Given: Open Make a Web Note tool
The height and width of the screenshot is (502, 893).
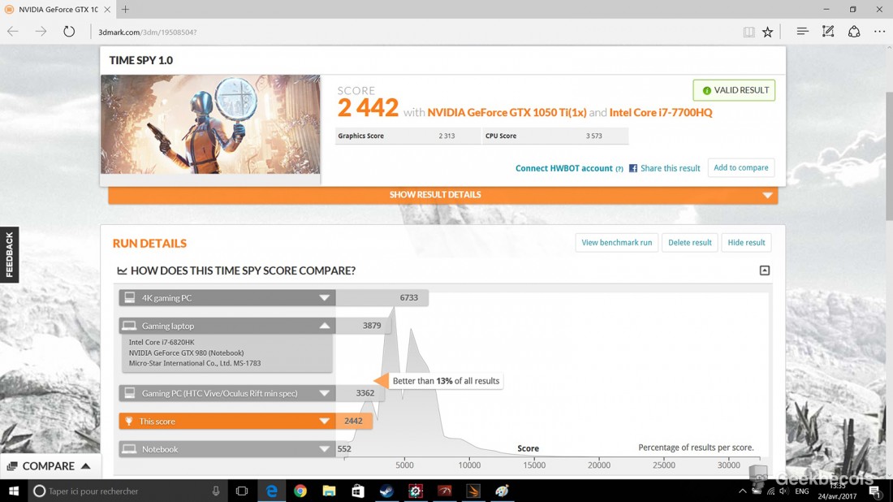Looking at the screenshot, I should [828, 32].
